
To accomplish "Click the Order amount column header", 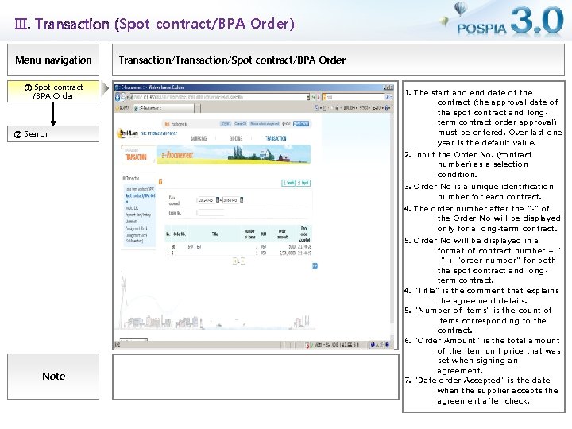I will (282, 234).
